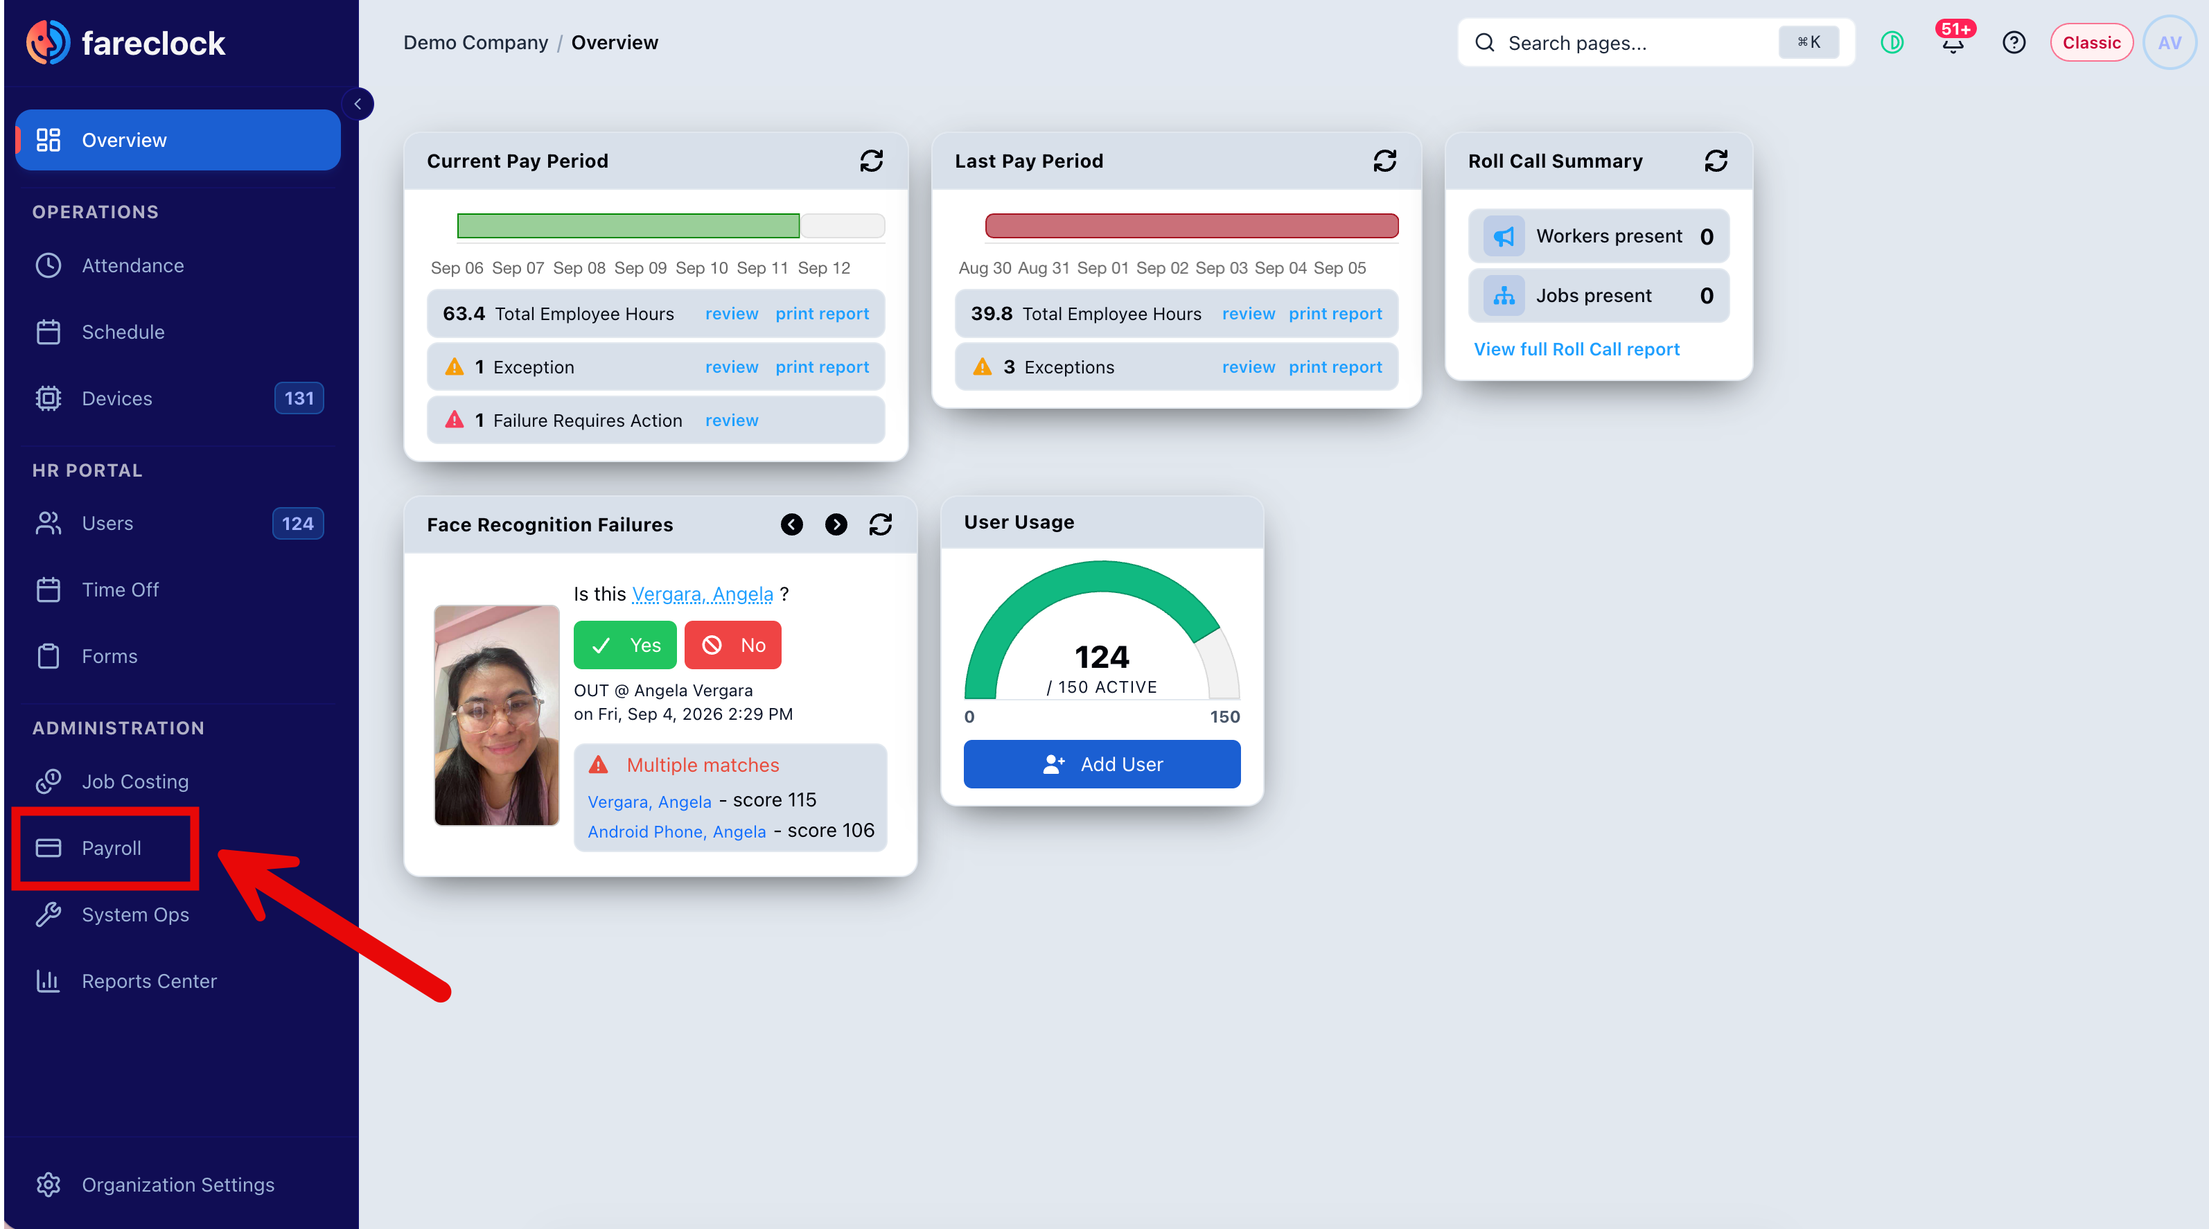This screenshot has height=1229, width=2209.
Task: Collapse the sidebar with the chevron
Action: (358, 104)
